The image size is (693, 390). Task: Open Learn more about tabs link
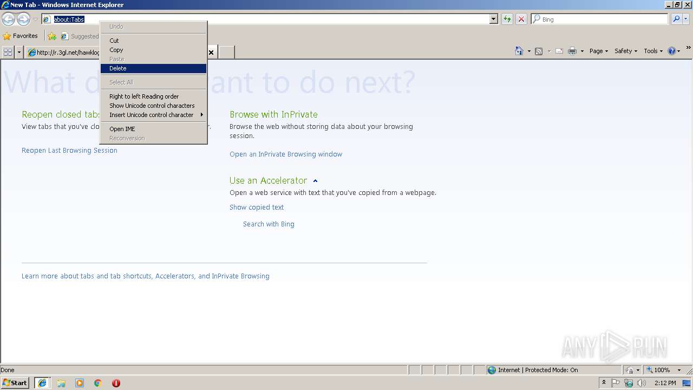[146, 276]
